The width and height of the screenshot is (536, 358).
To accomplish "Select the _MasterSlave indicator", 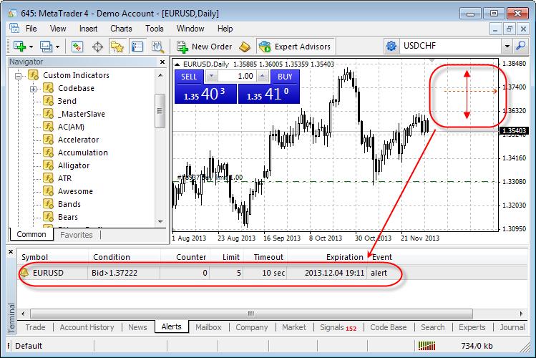I will pos(82,114).
